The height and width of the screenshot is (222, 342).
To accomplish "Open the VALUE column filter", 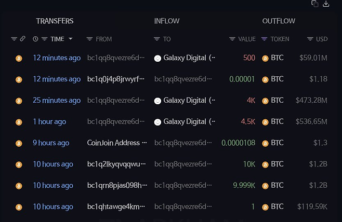I will tap(232, 39).
